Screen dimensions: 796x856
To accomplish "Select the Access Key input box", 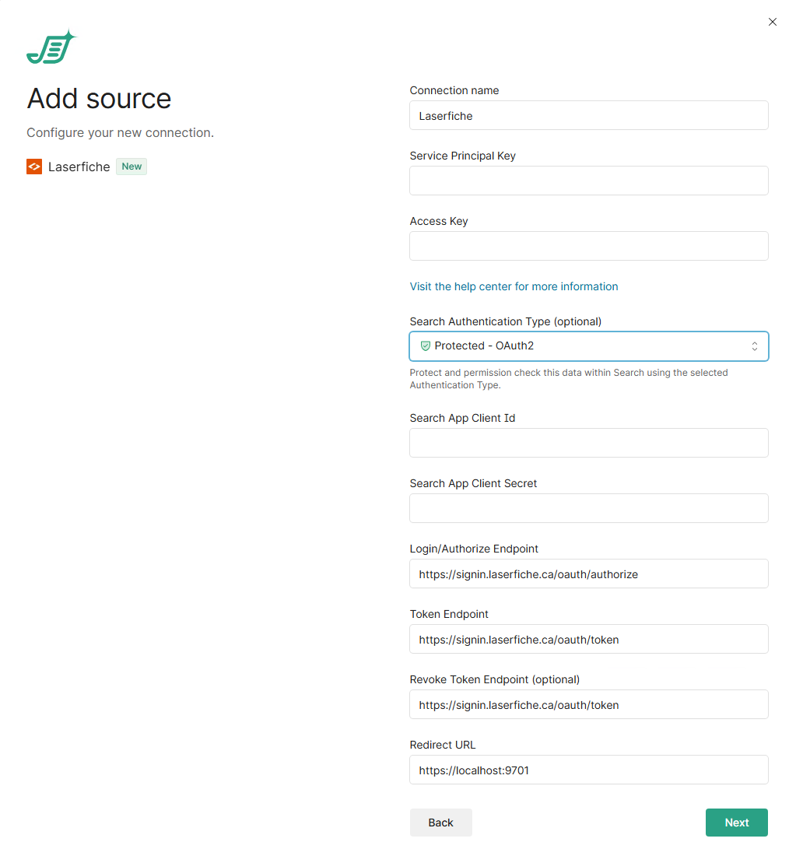I will click(588, 246).
